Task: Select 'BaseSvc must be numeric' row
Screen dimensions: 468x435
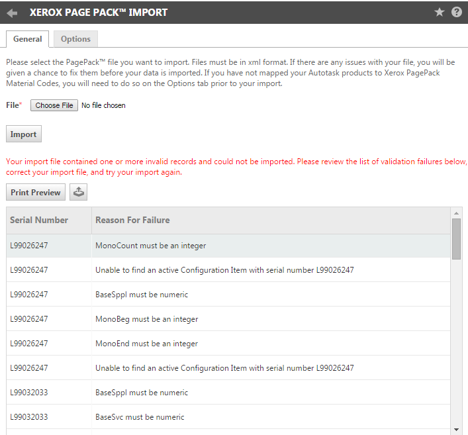Action: click(x=228, y=417)
